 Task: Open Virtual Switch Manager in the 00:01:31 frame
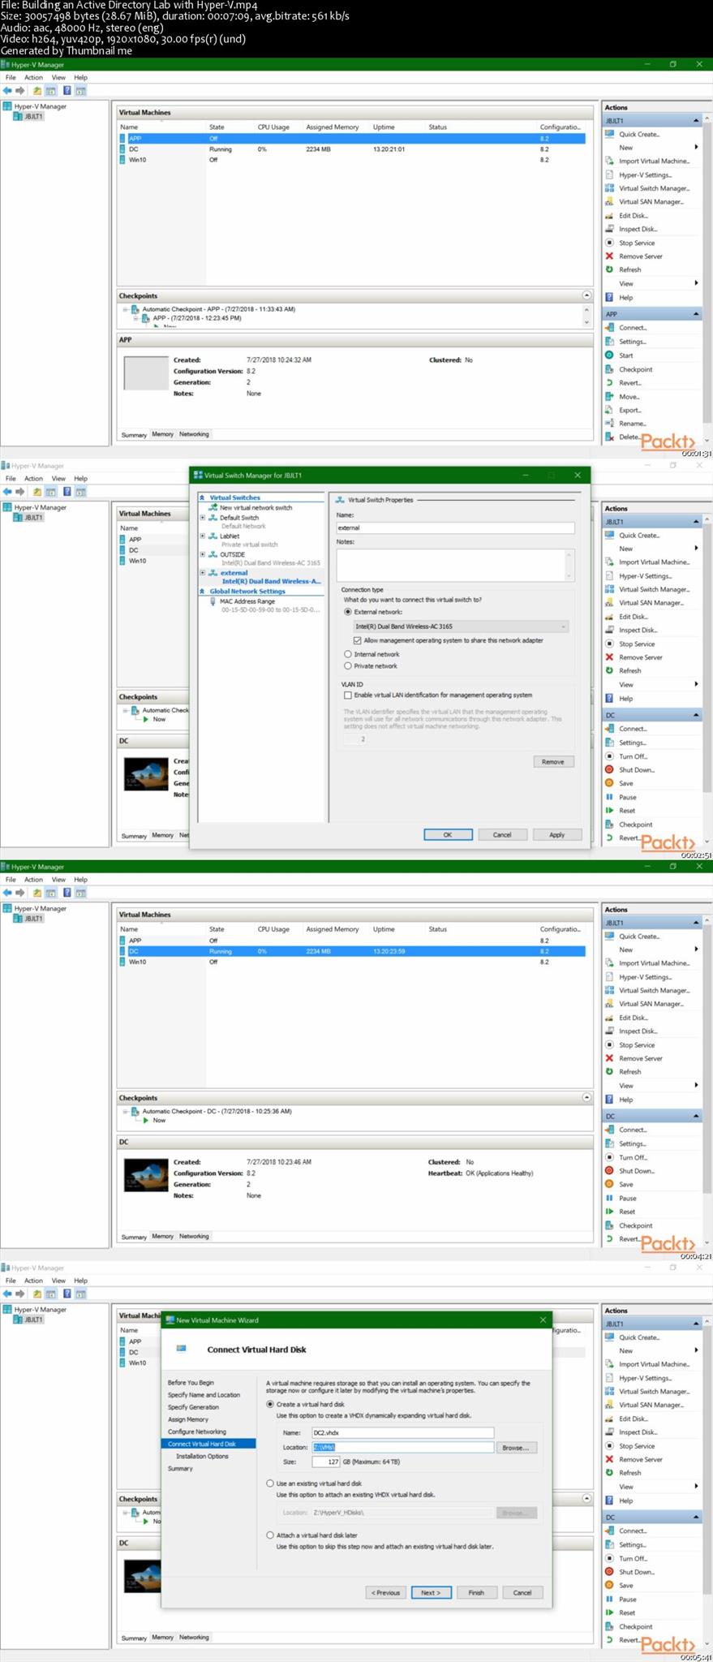[654, 188]
